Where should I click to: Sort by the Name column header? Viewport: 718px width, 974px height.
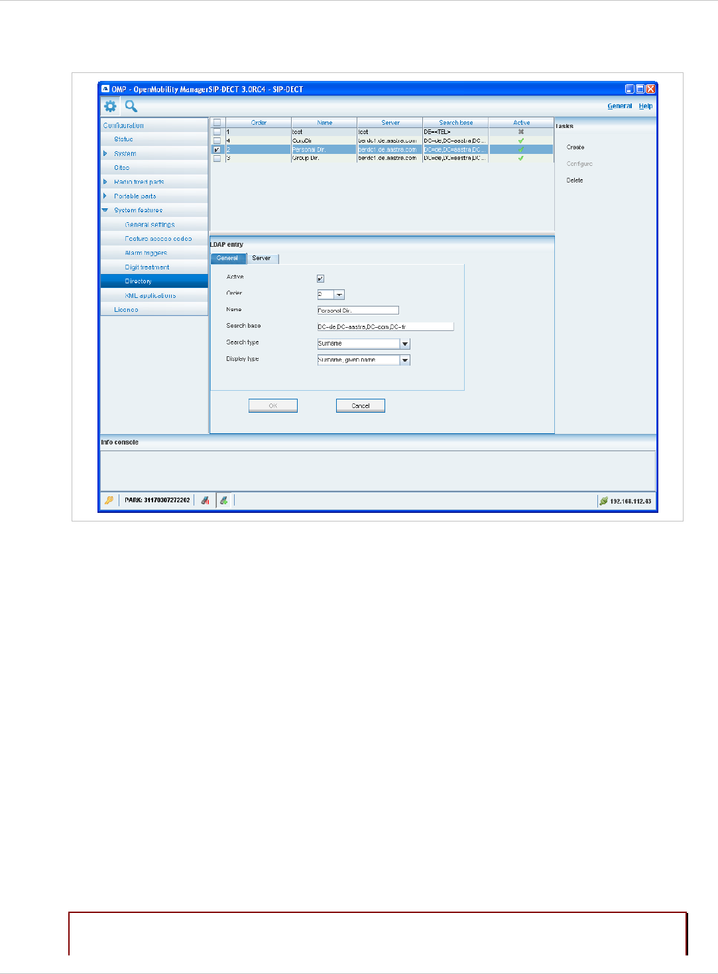click(x=324, y=123)
